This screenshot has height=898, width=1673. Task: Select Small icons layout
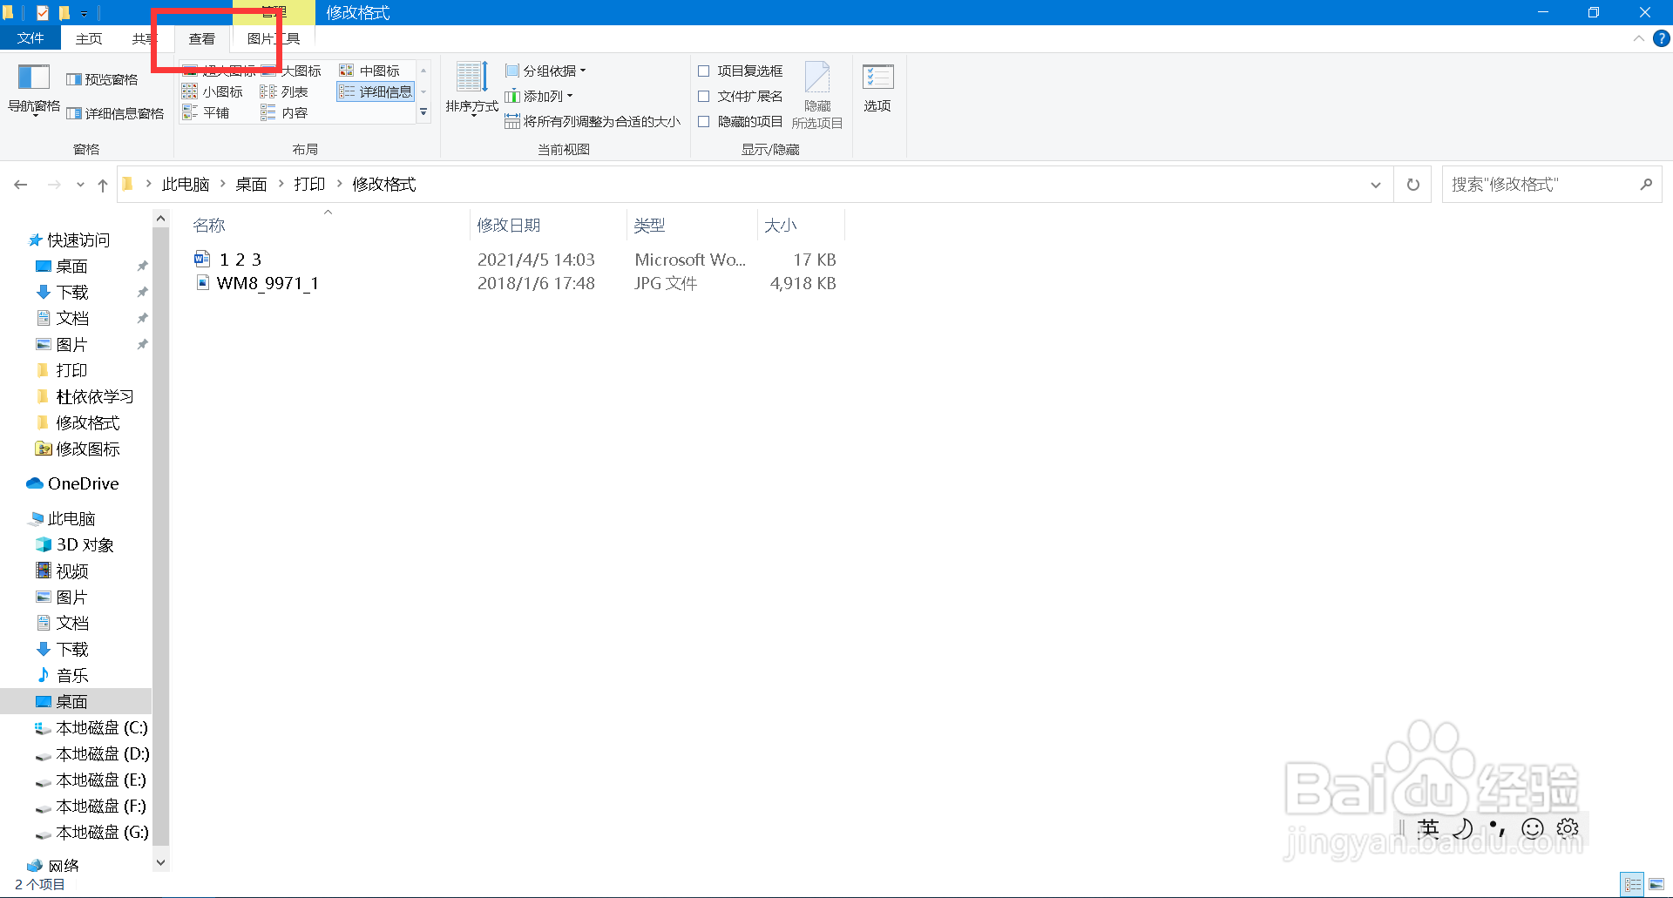pyautogui.click(x=213, y=91)
